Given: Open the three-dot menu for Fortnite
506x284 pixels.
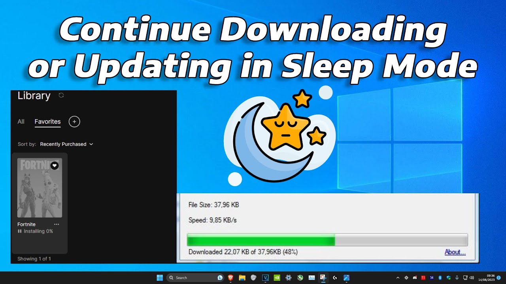Looking at the screenshot, I should [x=57, y=224].
